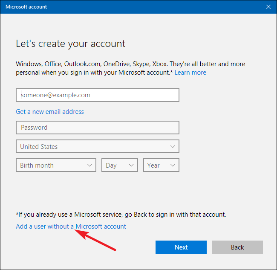Click the Year dropdown chevron arrow
This screenshot has width=277, height=270.
tap(173, 165)
